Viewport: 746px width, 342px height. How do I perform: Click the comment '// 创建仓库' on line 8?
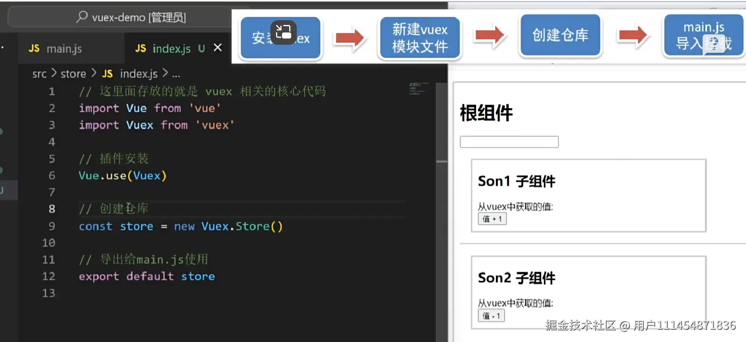[x=114, y=209]
